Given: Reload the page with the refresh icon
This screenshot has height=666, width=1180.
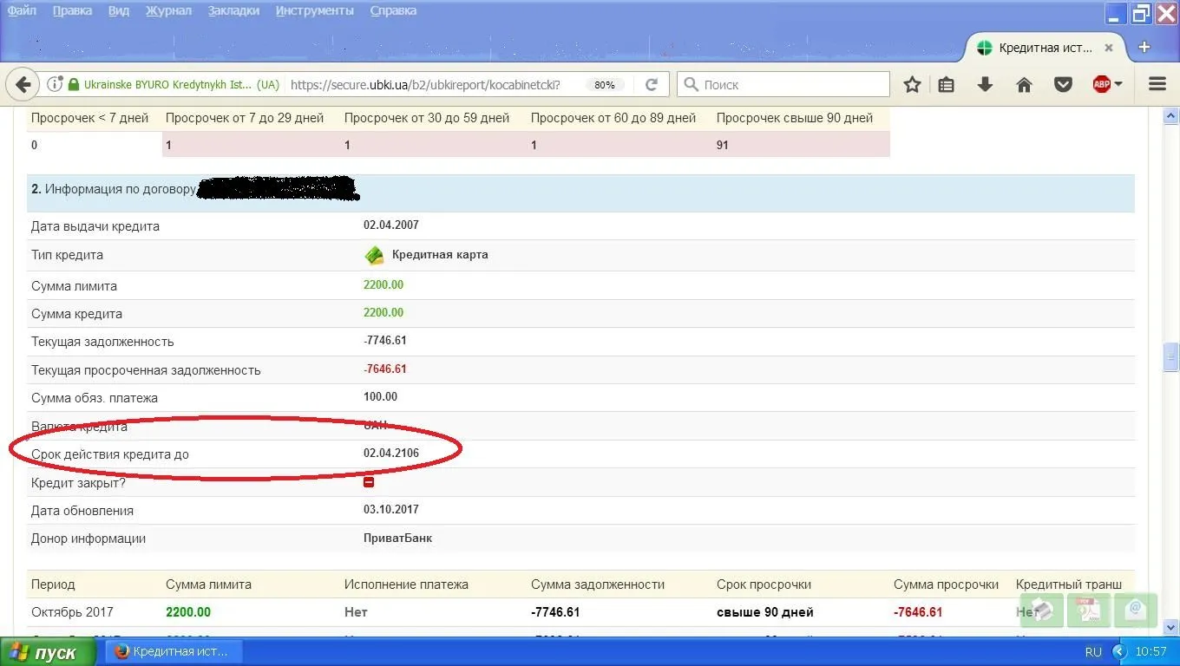Looking at the screenshot, I should pos(652,84).
